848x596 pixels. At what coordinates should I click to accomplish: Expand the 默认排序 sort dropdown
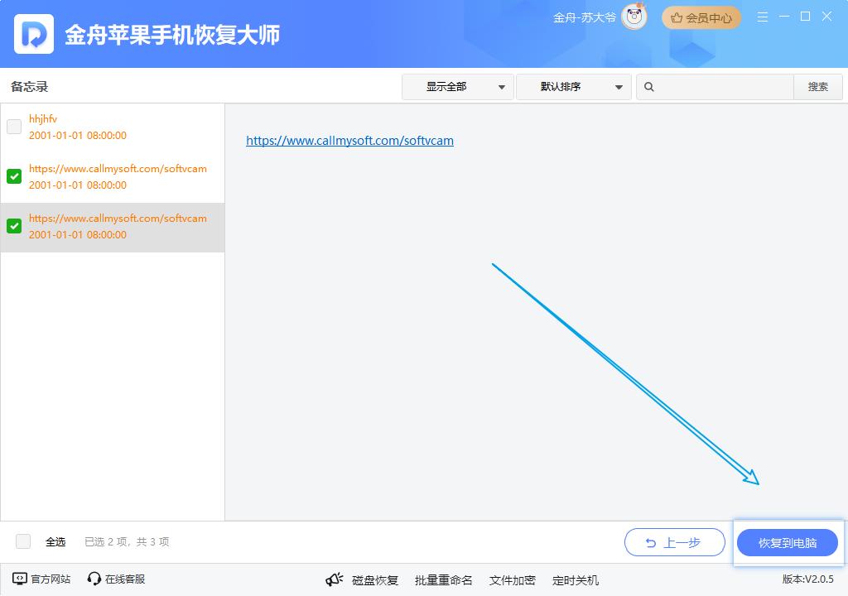pos(573,87)
